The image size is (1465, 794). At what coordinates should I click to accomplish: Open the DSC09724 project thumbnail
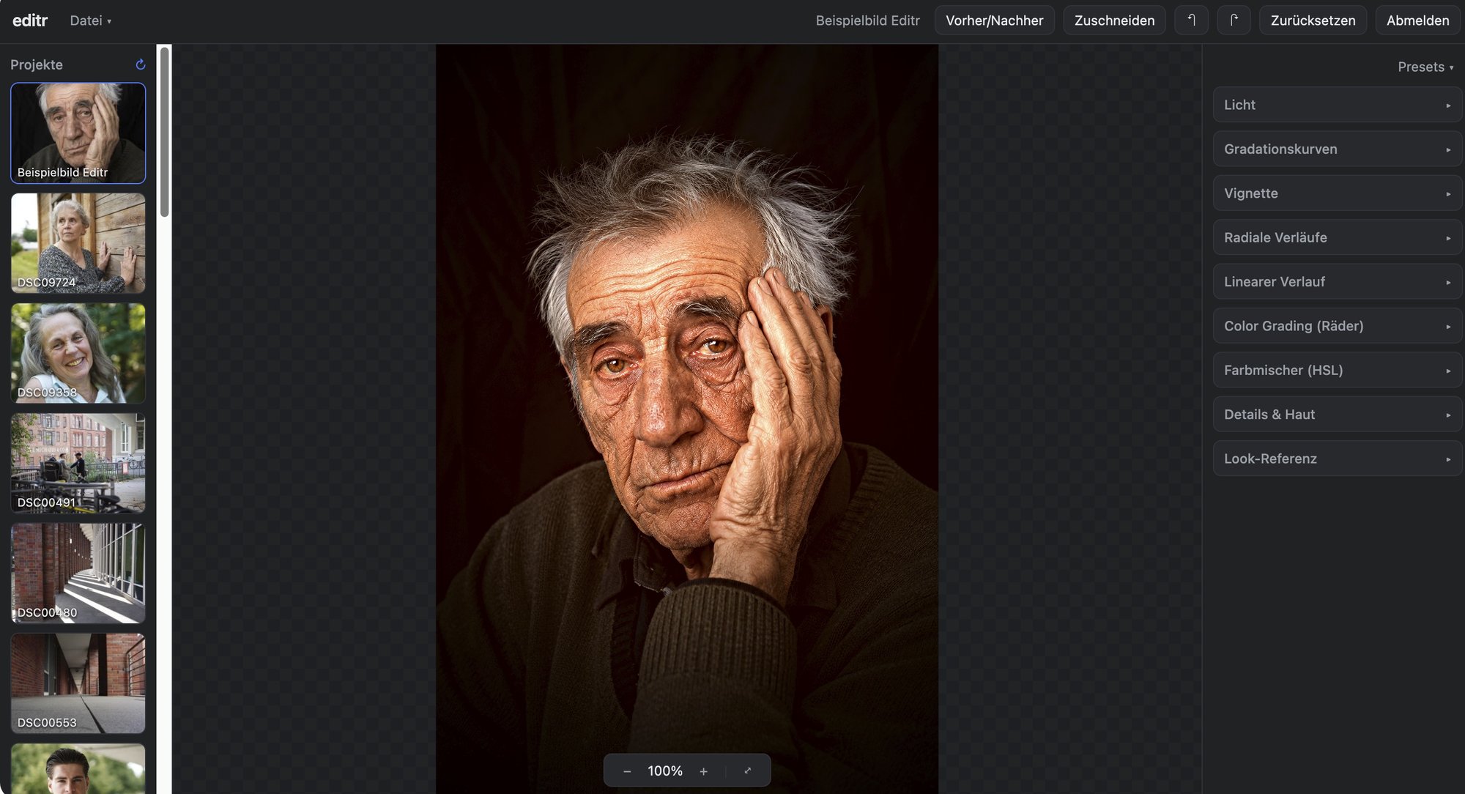point(78,243)
